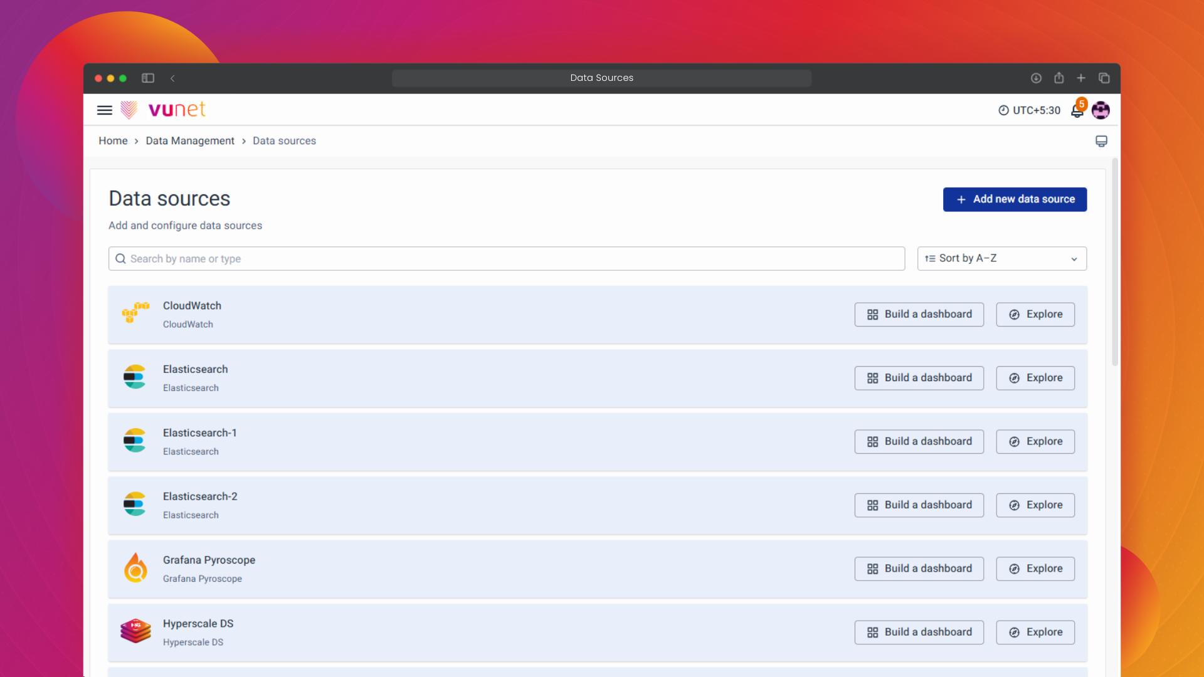Focus the Search by name or type field
The height and width of the screenshot is (677, 1204).
click(506, 259)
